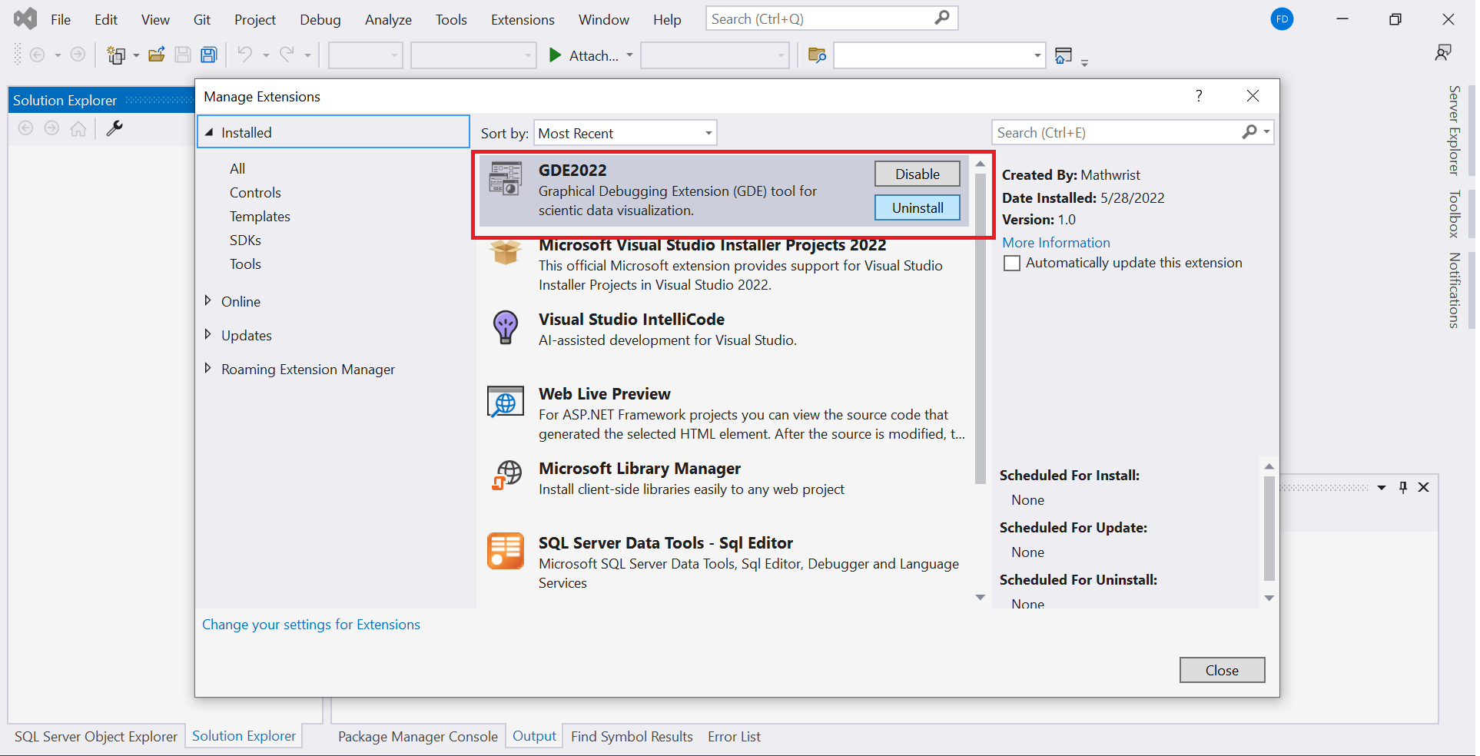Click the Redo toolbar icon
This screenshot has width=1480, height=756.
point(287,55)
